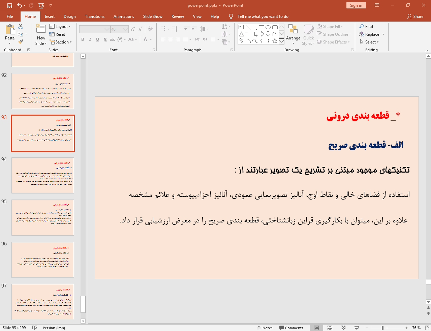Toggle Notes pane
The width and height of the screenshot is (431, 331).
265,328
